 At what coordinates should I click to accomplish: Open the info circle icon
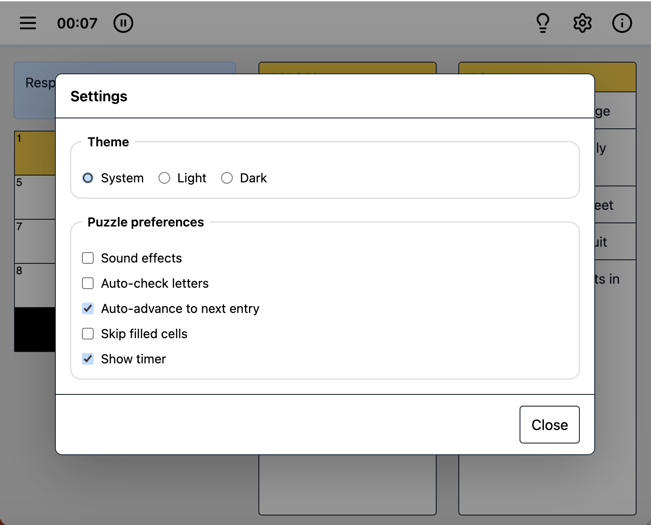[x=622, y=23]
